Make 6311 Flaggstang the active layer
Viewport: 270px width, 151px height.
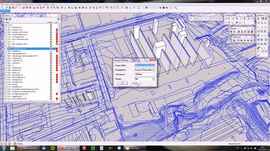(x=6, y=96)
